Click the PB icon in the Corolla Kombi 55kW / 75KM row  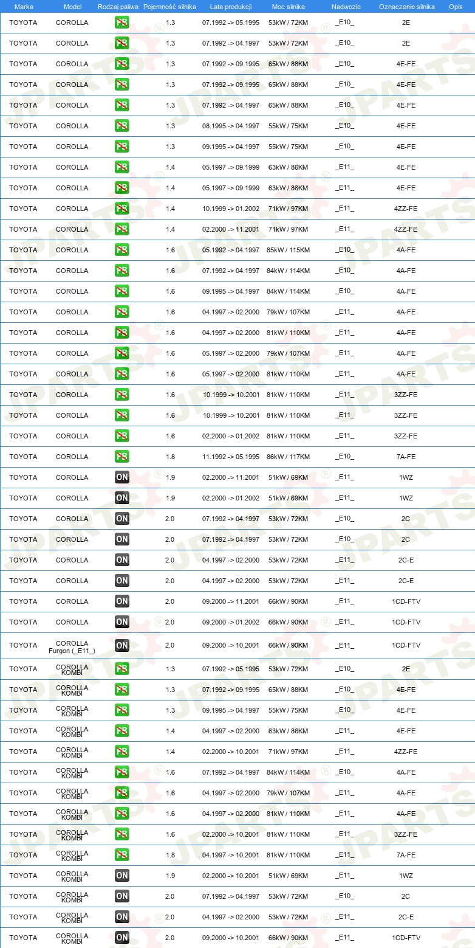coord(121,710)
